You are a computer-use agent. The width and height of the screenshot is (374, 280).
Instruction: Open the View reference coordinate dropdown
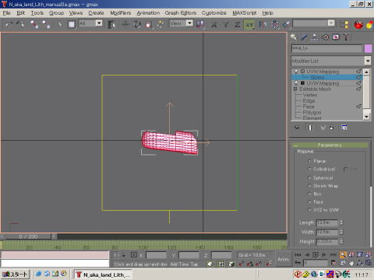(190, 23)
